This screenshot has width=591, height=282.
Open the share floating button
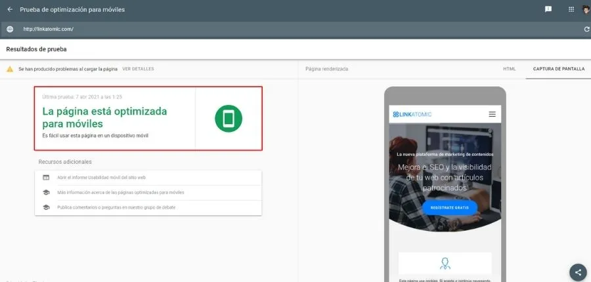[x=578, y=272]
